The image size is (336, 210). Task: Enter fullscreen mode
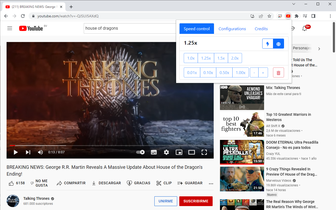(x=204, y=152)
